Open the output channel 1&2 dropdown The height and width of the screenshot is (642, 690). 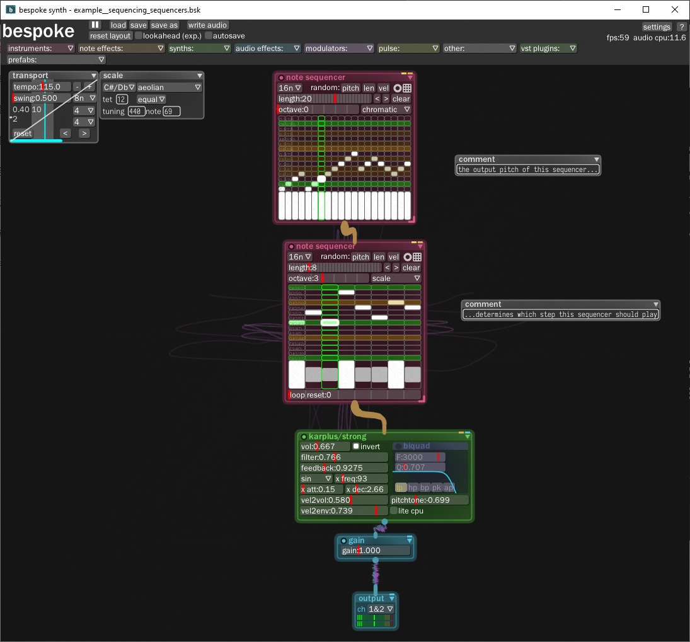(381, 609)
